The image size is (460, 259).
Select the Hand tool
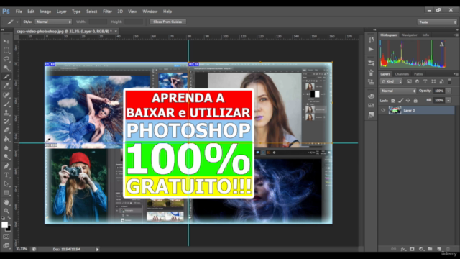(6, 202)
